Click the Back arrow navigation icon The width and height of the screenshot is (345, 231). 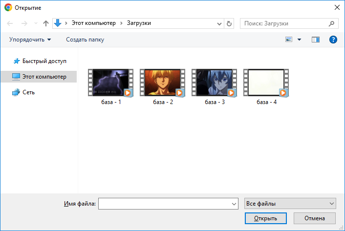click(10, 23)
